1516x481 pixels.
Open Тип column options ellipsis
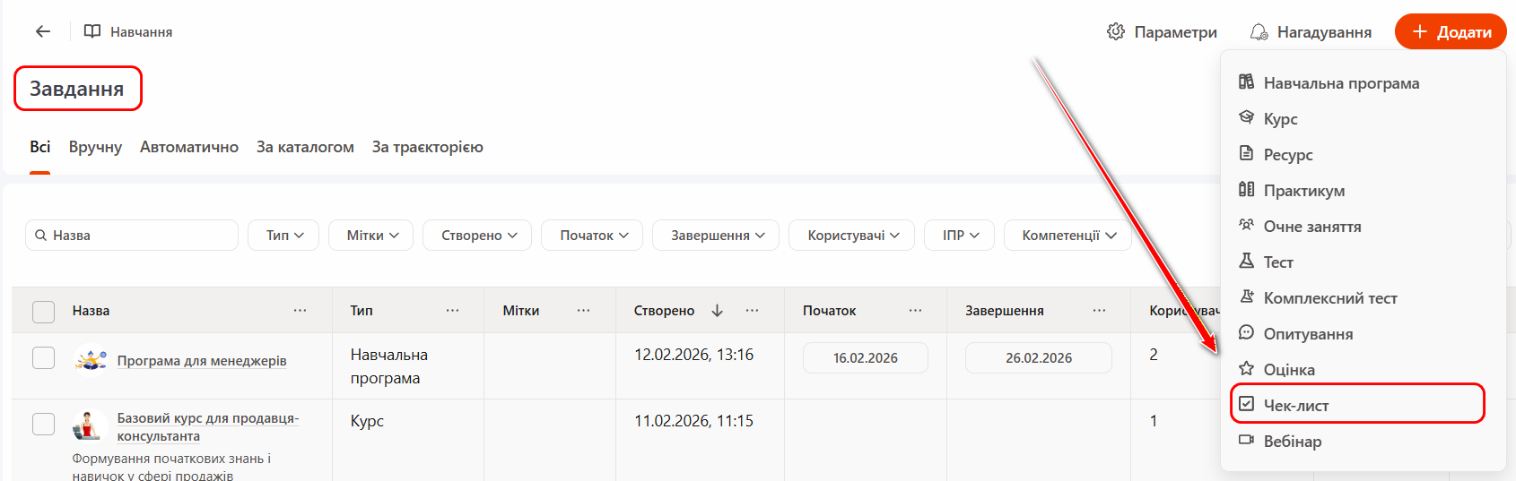click(x=452, y=311)
